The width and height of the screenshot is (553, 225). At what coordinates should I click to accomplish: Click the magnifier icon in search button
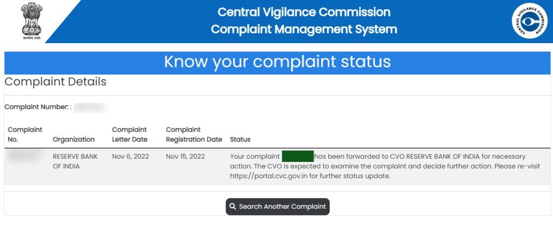point(232,207)
